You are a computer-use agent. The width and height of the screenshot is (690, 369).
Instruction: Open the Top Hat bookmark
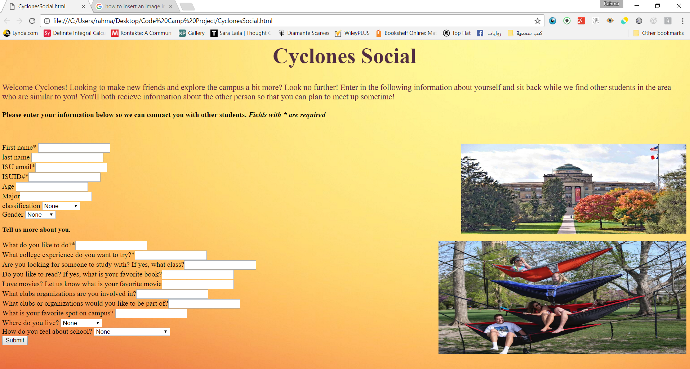[457, 33]
